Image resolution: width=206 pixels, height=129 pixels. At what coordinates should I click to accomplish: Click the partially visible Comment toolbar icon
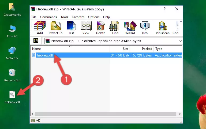point(176,28)
